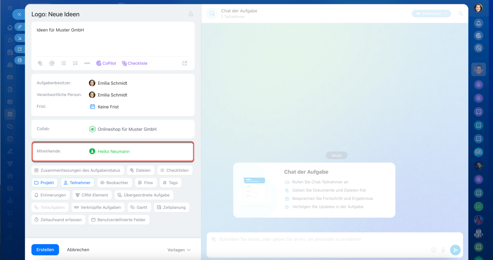The image size is (493, 260).
Task: Open the highlighted Tasks checkmark icon in sidebar
Action: 10,114
